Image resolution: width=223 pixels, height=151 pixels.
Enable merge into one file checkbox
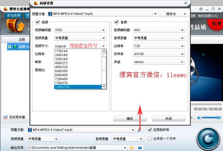click(x=150, y=139)
